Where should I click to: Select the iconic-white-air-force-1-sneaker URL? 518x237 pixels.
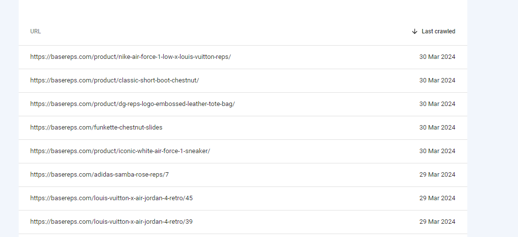click(x=120, y=151)
